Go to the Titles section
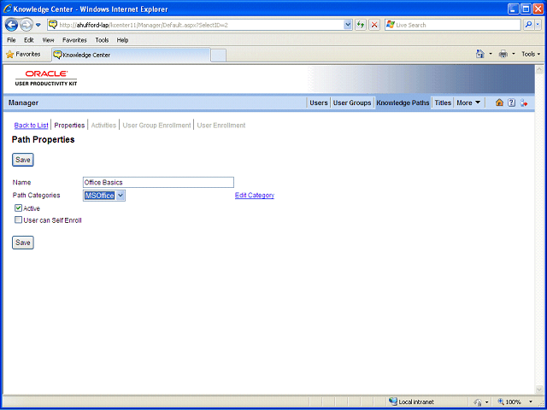Screen dimensions: 547x410 point(443,102)
